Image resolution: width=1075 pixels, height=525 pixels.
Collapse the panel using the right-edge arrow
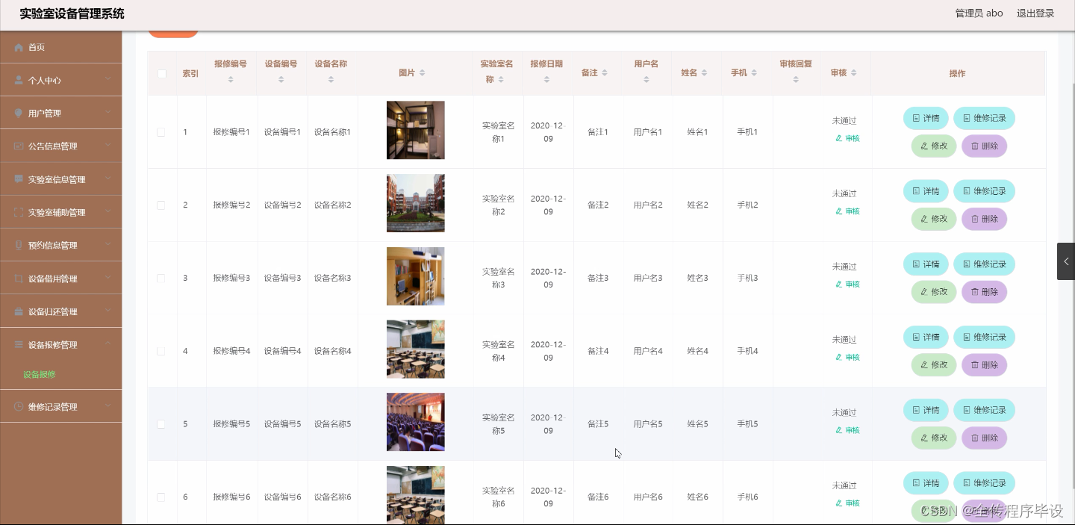1066,261
